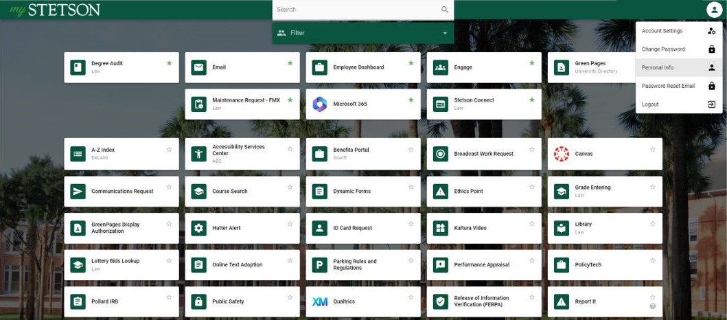The width and height of the screenshot is (727, 320).
Task: Open the Degree Audit tile icon
Action: coord(78,67)
